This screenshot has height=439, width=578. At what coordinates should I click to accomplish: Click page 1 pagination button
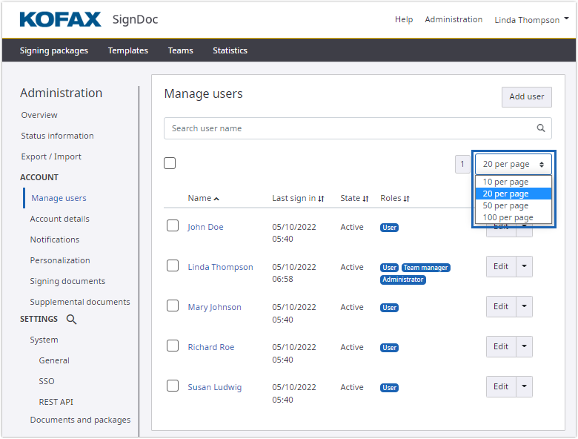[x=462, y=165]
